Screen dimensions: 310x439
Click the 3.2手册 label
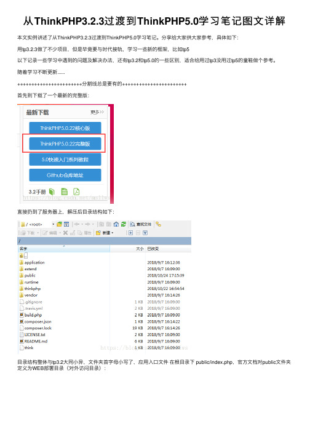click(37, 191)
